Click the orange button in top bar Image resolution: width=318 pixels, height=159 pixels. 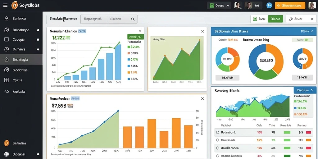click(290, 6)
